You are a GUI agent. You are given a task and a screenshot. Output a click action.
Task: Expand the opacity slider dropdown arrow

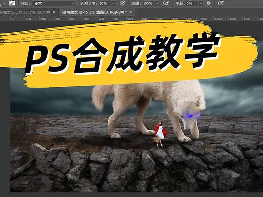(x=113, y=3)
